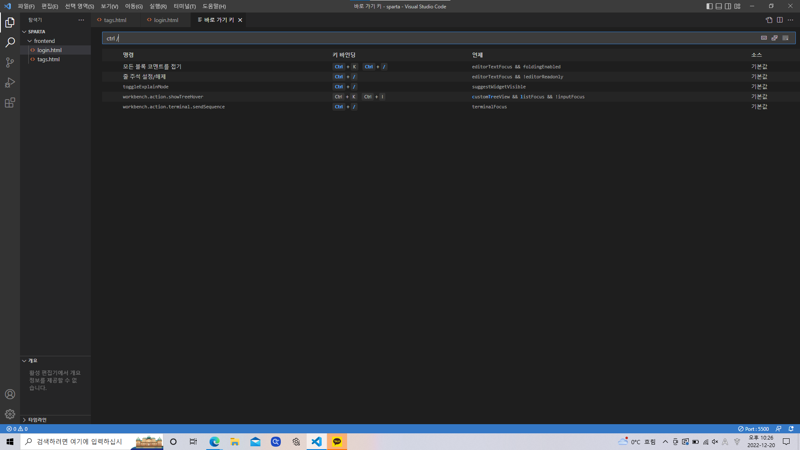
Task: Clear the keybindings search input
Action: pos(785,38)
